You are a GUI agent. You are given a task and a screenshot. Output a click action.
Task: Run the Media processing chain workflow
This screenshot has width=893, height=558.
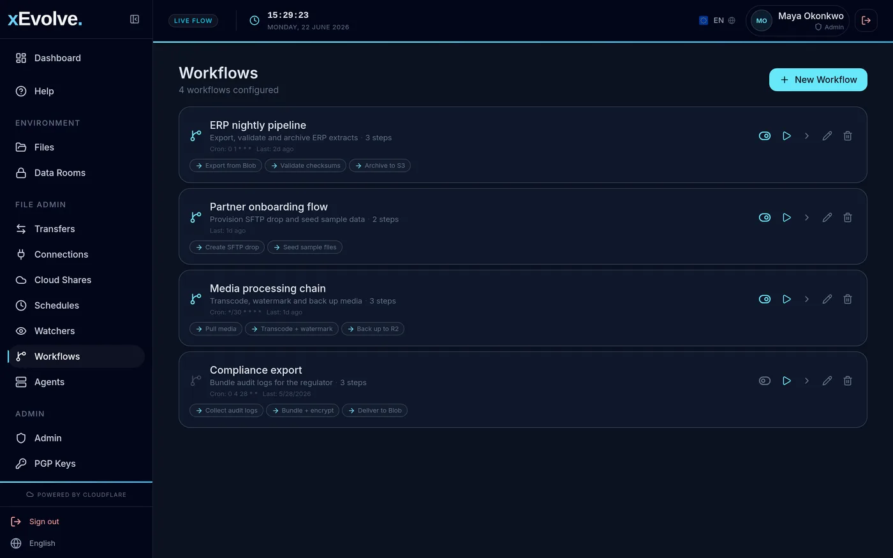pos(786,299)
